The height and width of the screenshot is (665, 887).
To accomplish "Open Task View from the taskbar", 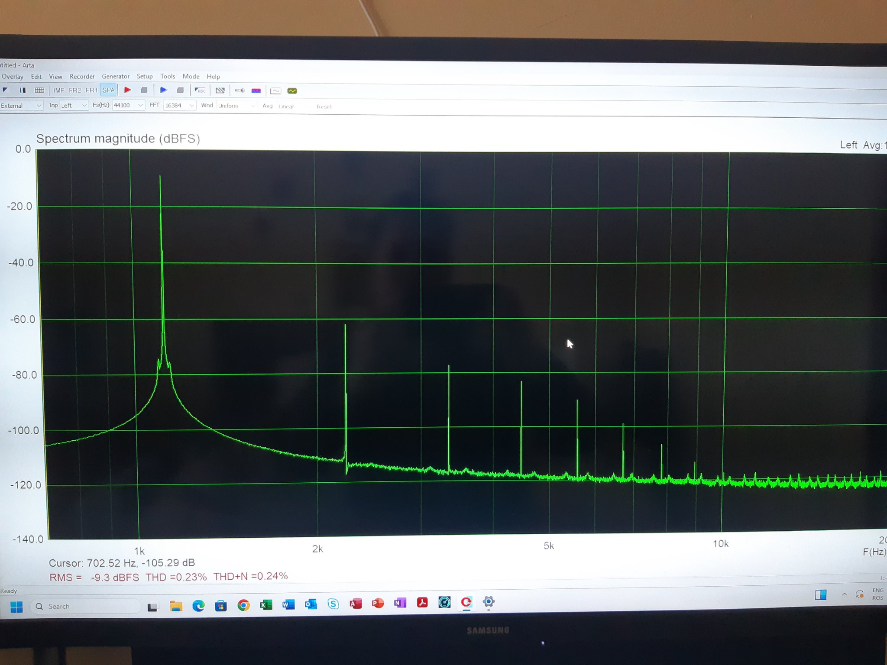I will (x=152, y=607).
